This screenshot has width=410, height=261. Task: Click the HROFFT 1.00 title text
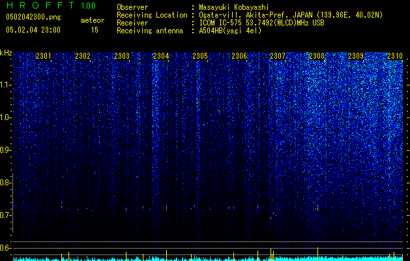click(x=51, y=5)
